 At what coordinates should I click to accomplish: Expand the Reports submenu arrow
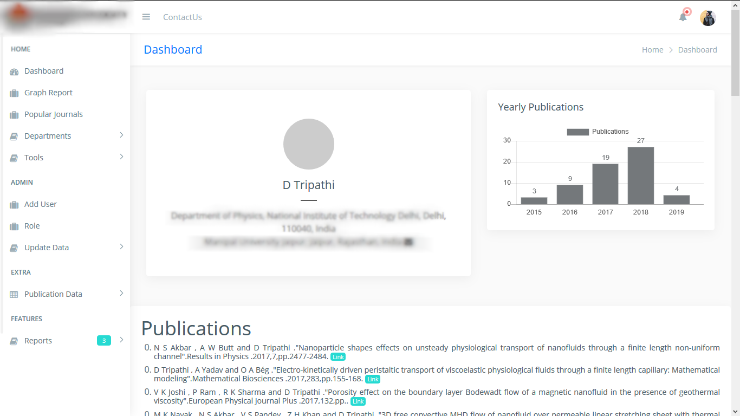(121, 340)
